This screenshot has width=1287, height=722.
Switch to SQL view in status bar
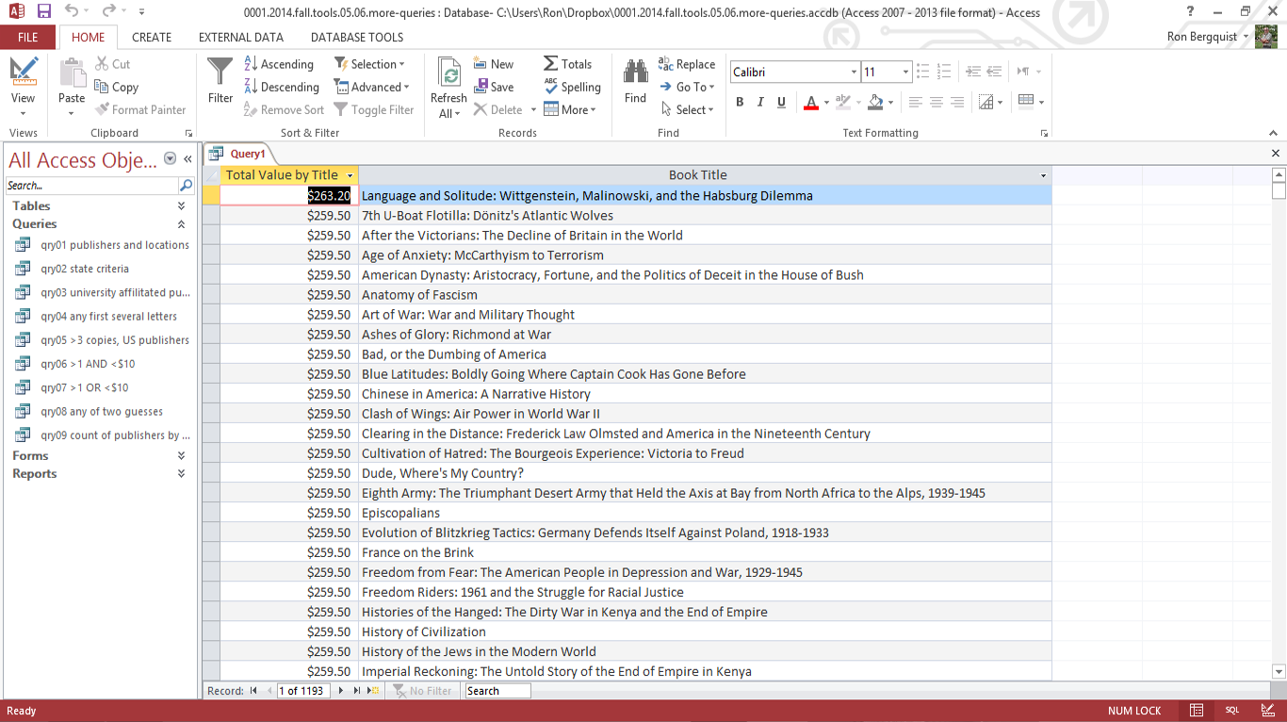pos(1232,711)
